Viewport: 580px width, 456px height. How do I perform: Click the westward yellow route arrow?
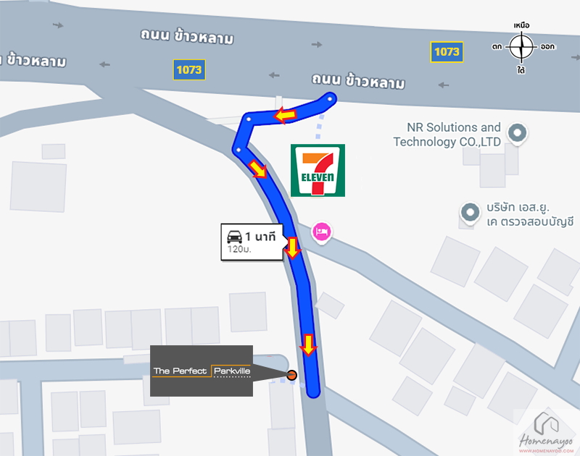point(285,115)
